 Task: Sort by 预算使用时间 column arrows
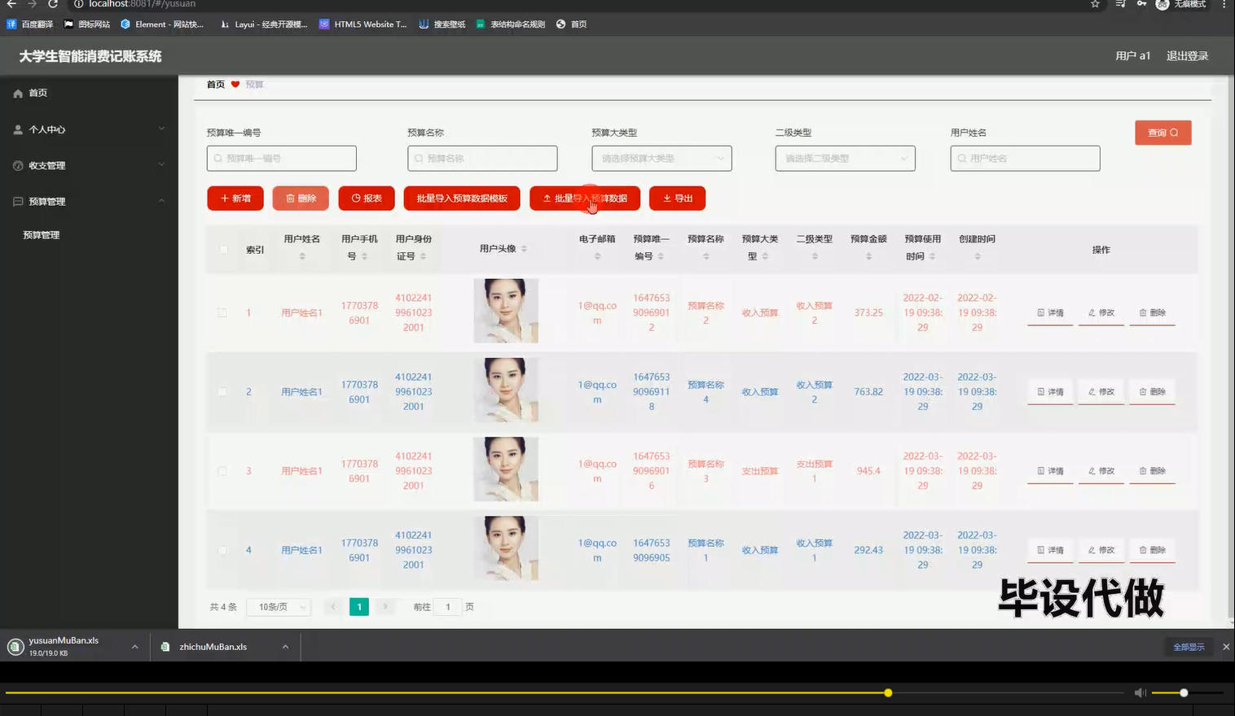932,256
